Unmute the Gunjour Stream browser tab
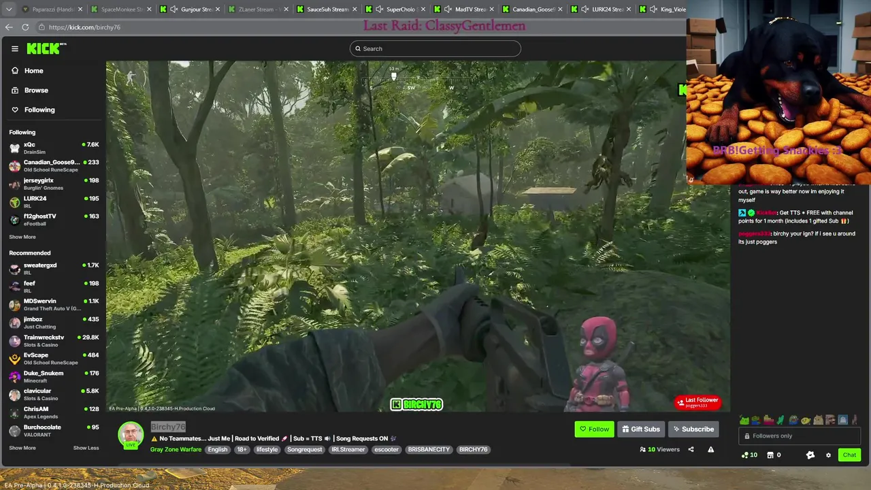This screenshot has width=871, height=490. [x=175, y=10]
